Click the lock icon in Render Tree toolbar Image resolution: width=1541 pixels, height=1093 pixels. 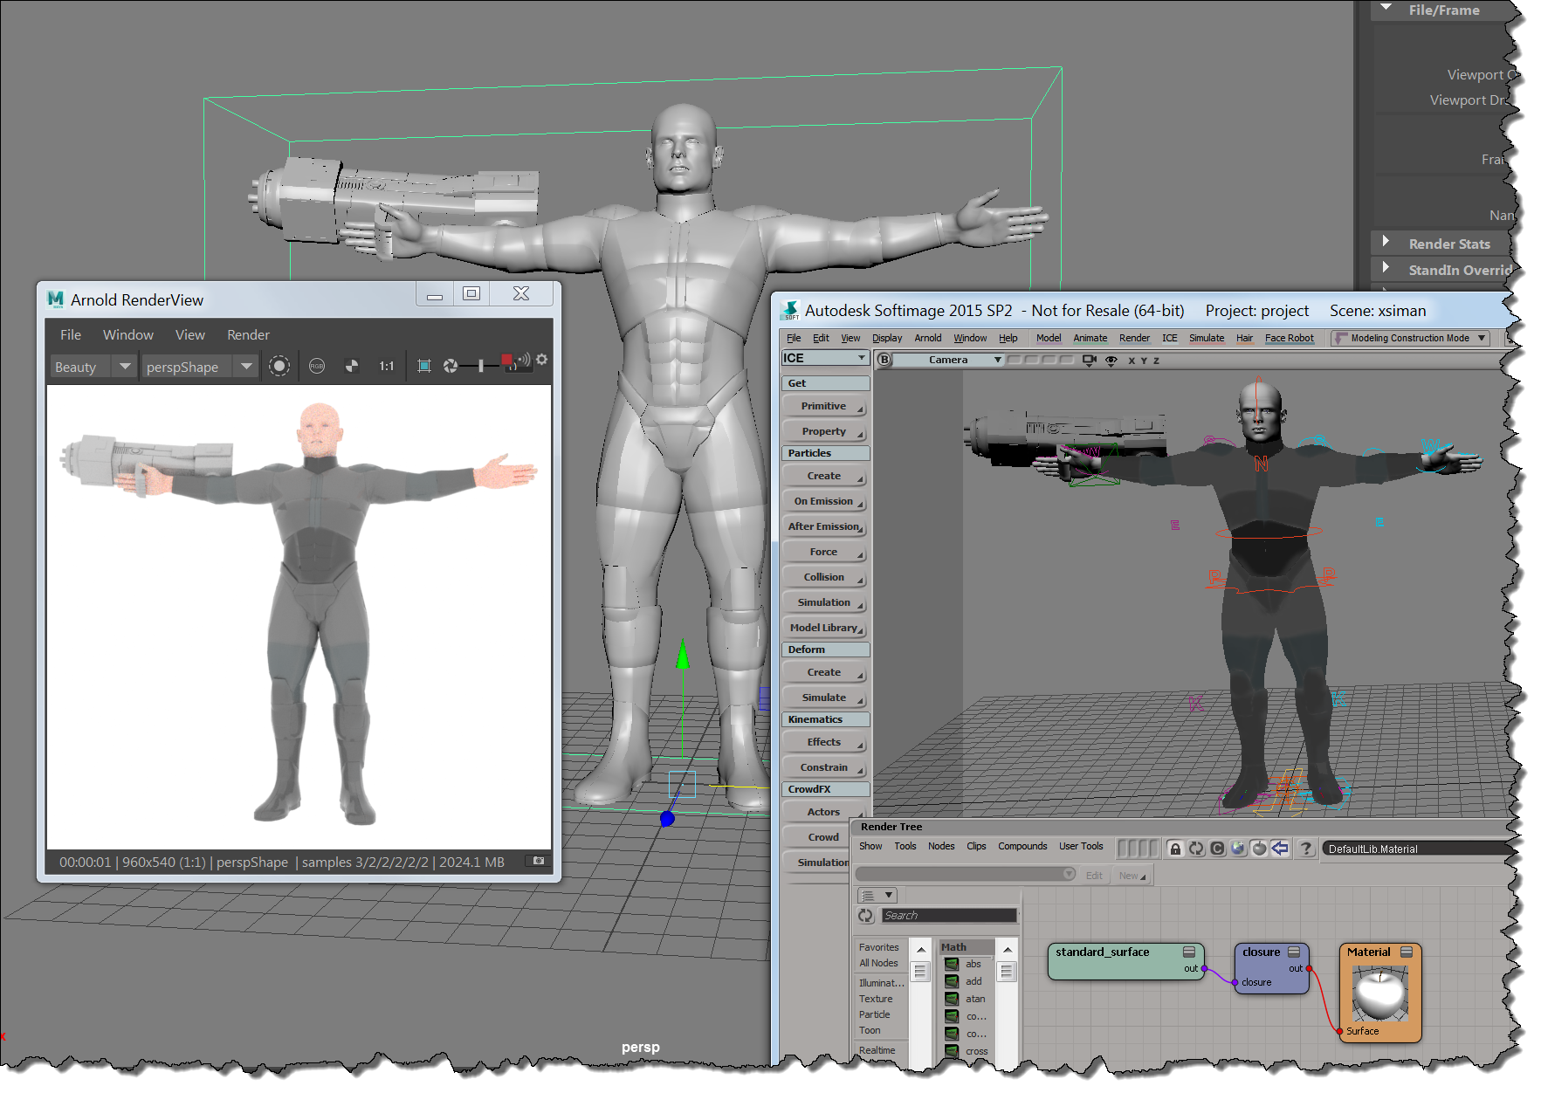tap(1175, 849)
